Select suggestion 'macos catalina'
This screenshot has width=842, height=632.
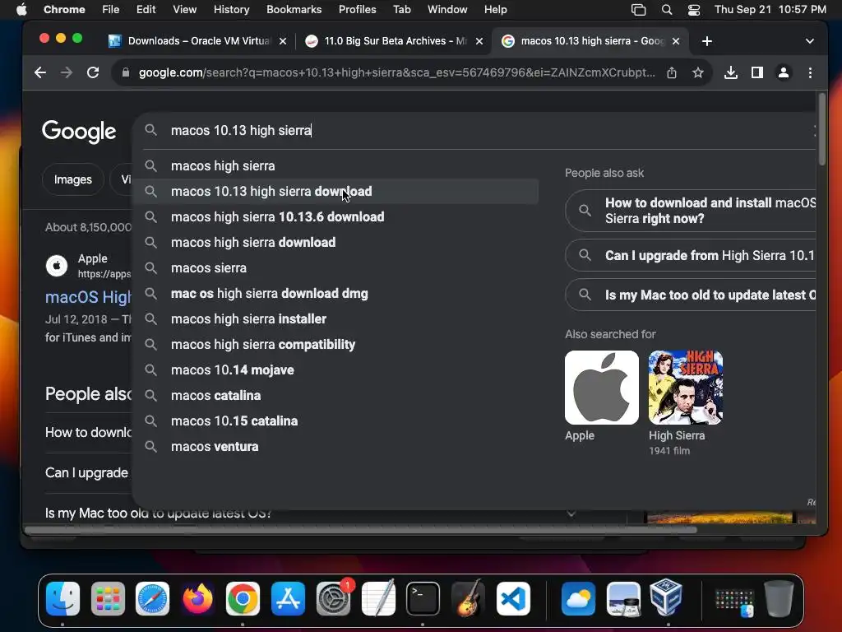pyautogui.click(x=335, y=396)
